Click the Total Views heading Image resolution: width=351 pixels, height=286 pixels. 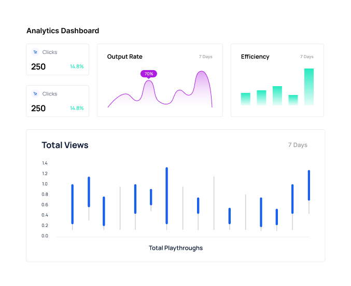(x=65, y=145)
